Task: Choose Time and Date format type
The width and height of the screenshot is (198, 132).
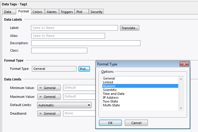Action: (140, 94)
